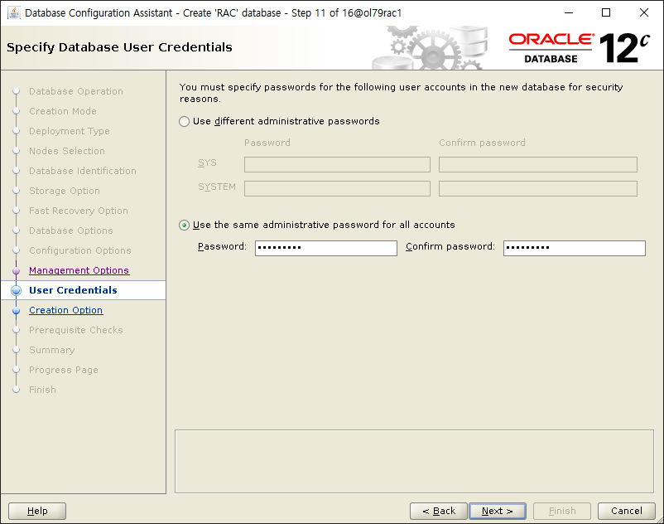Screen dimensions: 664x524
Task: Click the User Credentials step bullet
Action: (x=16, y=290)
